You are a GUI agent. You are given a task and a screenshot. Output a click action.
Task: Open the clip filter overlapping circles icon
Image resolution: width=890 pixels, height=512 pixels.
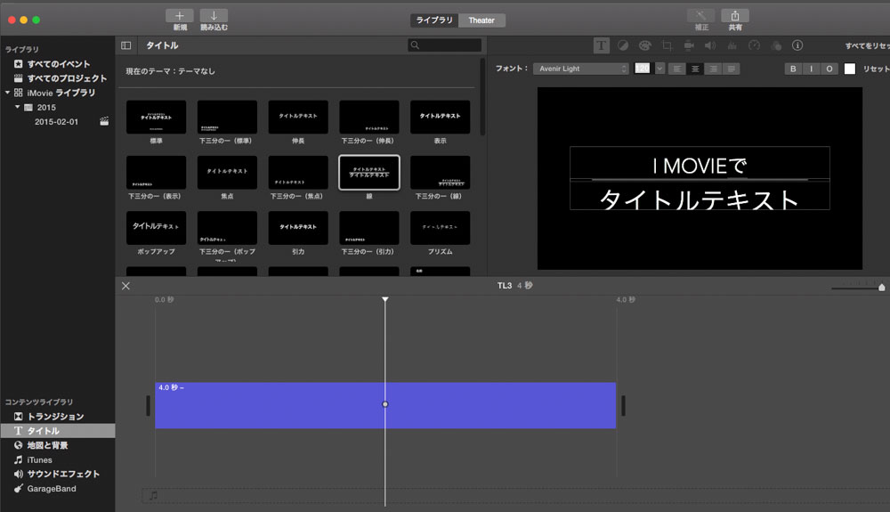pyautogui.click(x=776, y=45)
